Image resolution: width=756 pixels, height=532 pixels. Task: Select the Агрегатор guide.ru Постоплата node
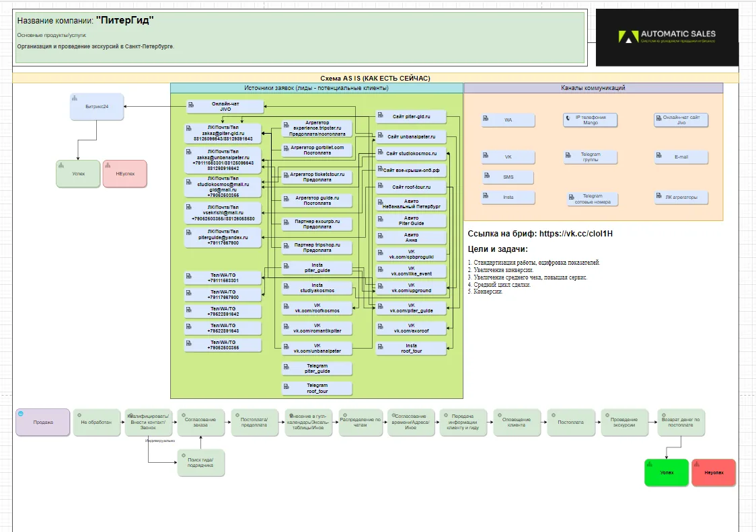pyautogui.click(x=317, y=201)
